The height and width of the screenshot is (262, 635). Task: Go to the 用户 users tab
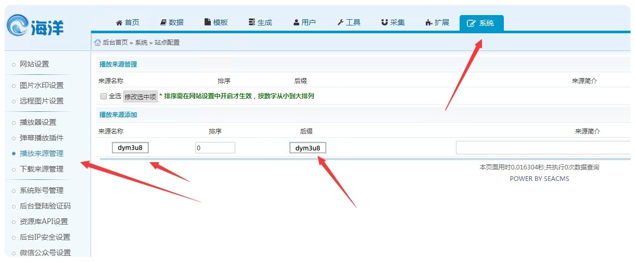click(304, 23)
